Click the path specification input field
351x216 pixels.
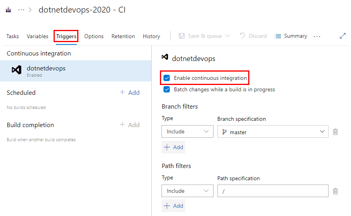pos(273,191)
